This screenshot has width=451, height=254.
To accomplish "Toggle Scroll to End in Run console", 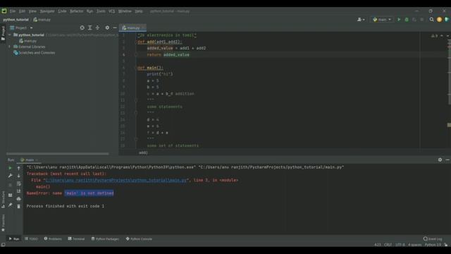I will (x=19, y=191).
